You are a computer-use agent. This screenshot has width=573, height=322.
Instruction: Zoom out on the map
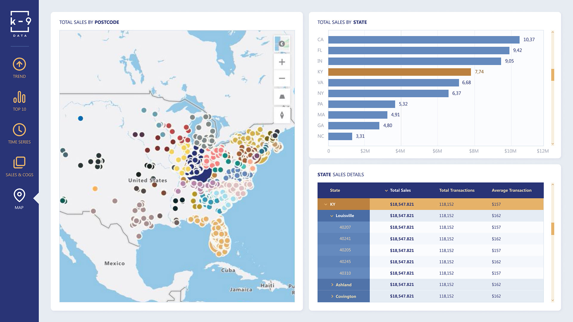coord(282,78)
